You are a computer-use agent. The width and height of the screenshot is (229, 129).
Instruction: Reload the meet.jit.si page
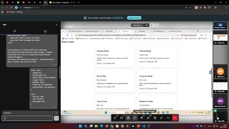click(11, 8)
